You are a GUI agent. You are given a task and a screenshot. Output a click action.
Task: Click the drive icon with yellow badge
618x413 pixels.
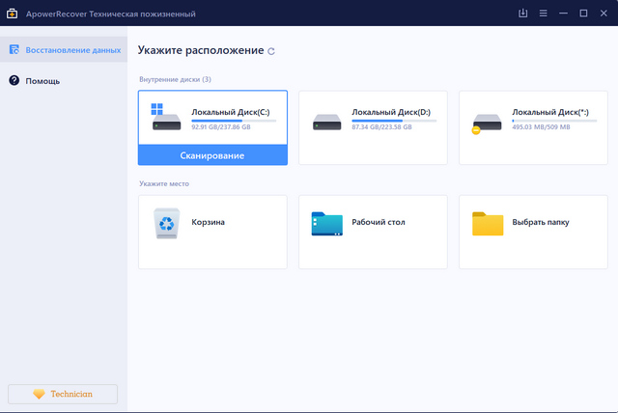tap(487, 124)
